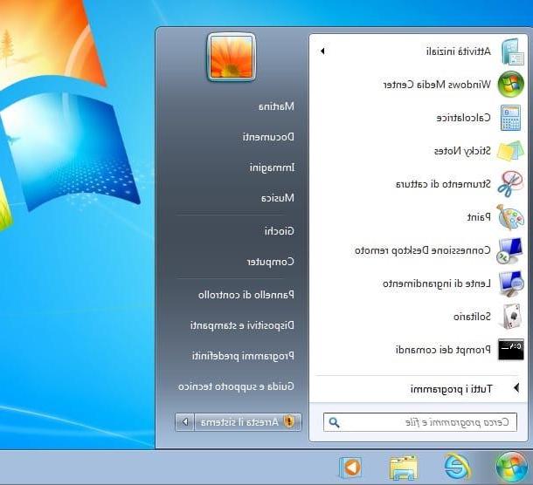The width and height of the screenshot is (533, 485).
Task: Select the Solitario label
Action: pos(472,317)
